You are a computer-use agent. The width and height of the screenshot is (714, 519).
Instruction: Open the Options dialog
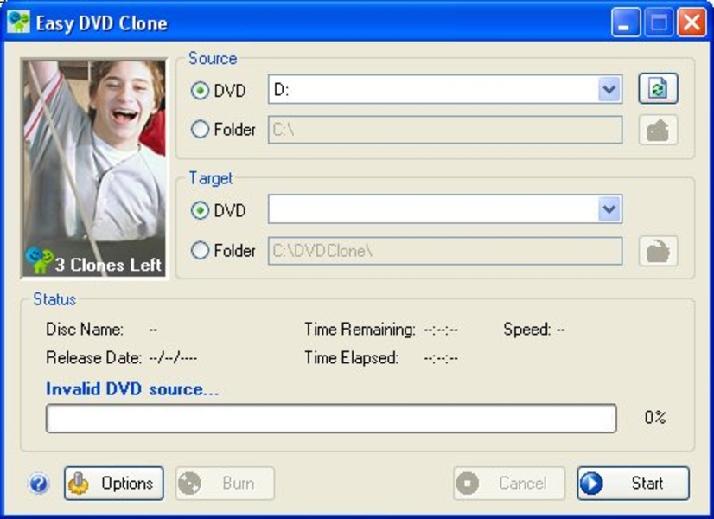coord(114,484)
